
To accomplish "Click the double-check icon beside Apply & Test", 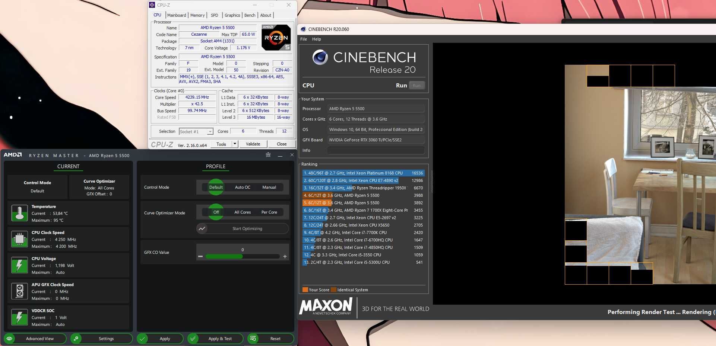I will 193,339.
